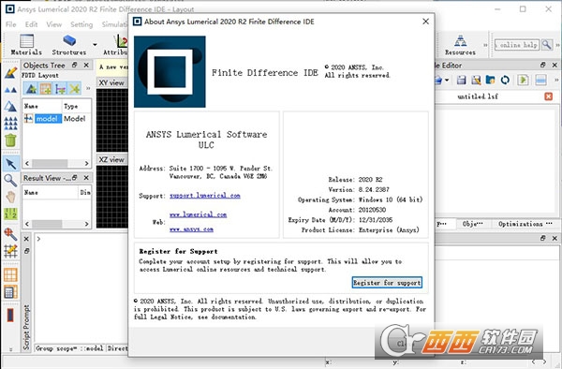Click the green ruler measure tool

click(x=10, y=214)
